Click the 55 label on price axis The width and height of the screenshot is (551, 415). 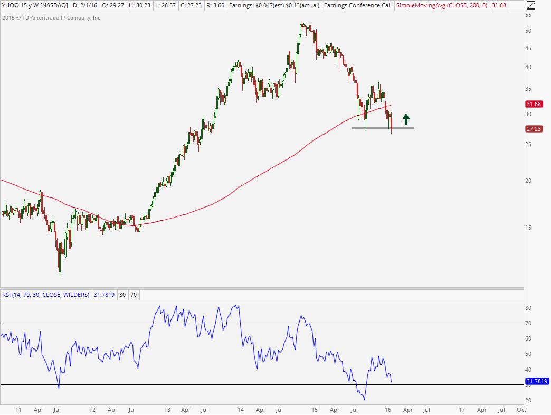coord(528,15)
